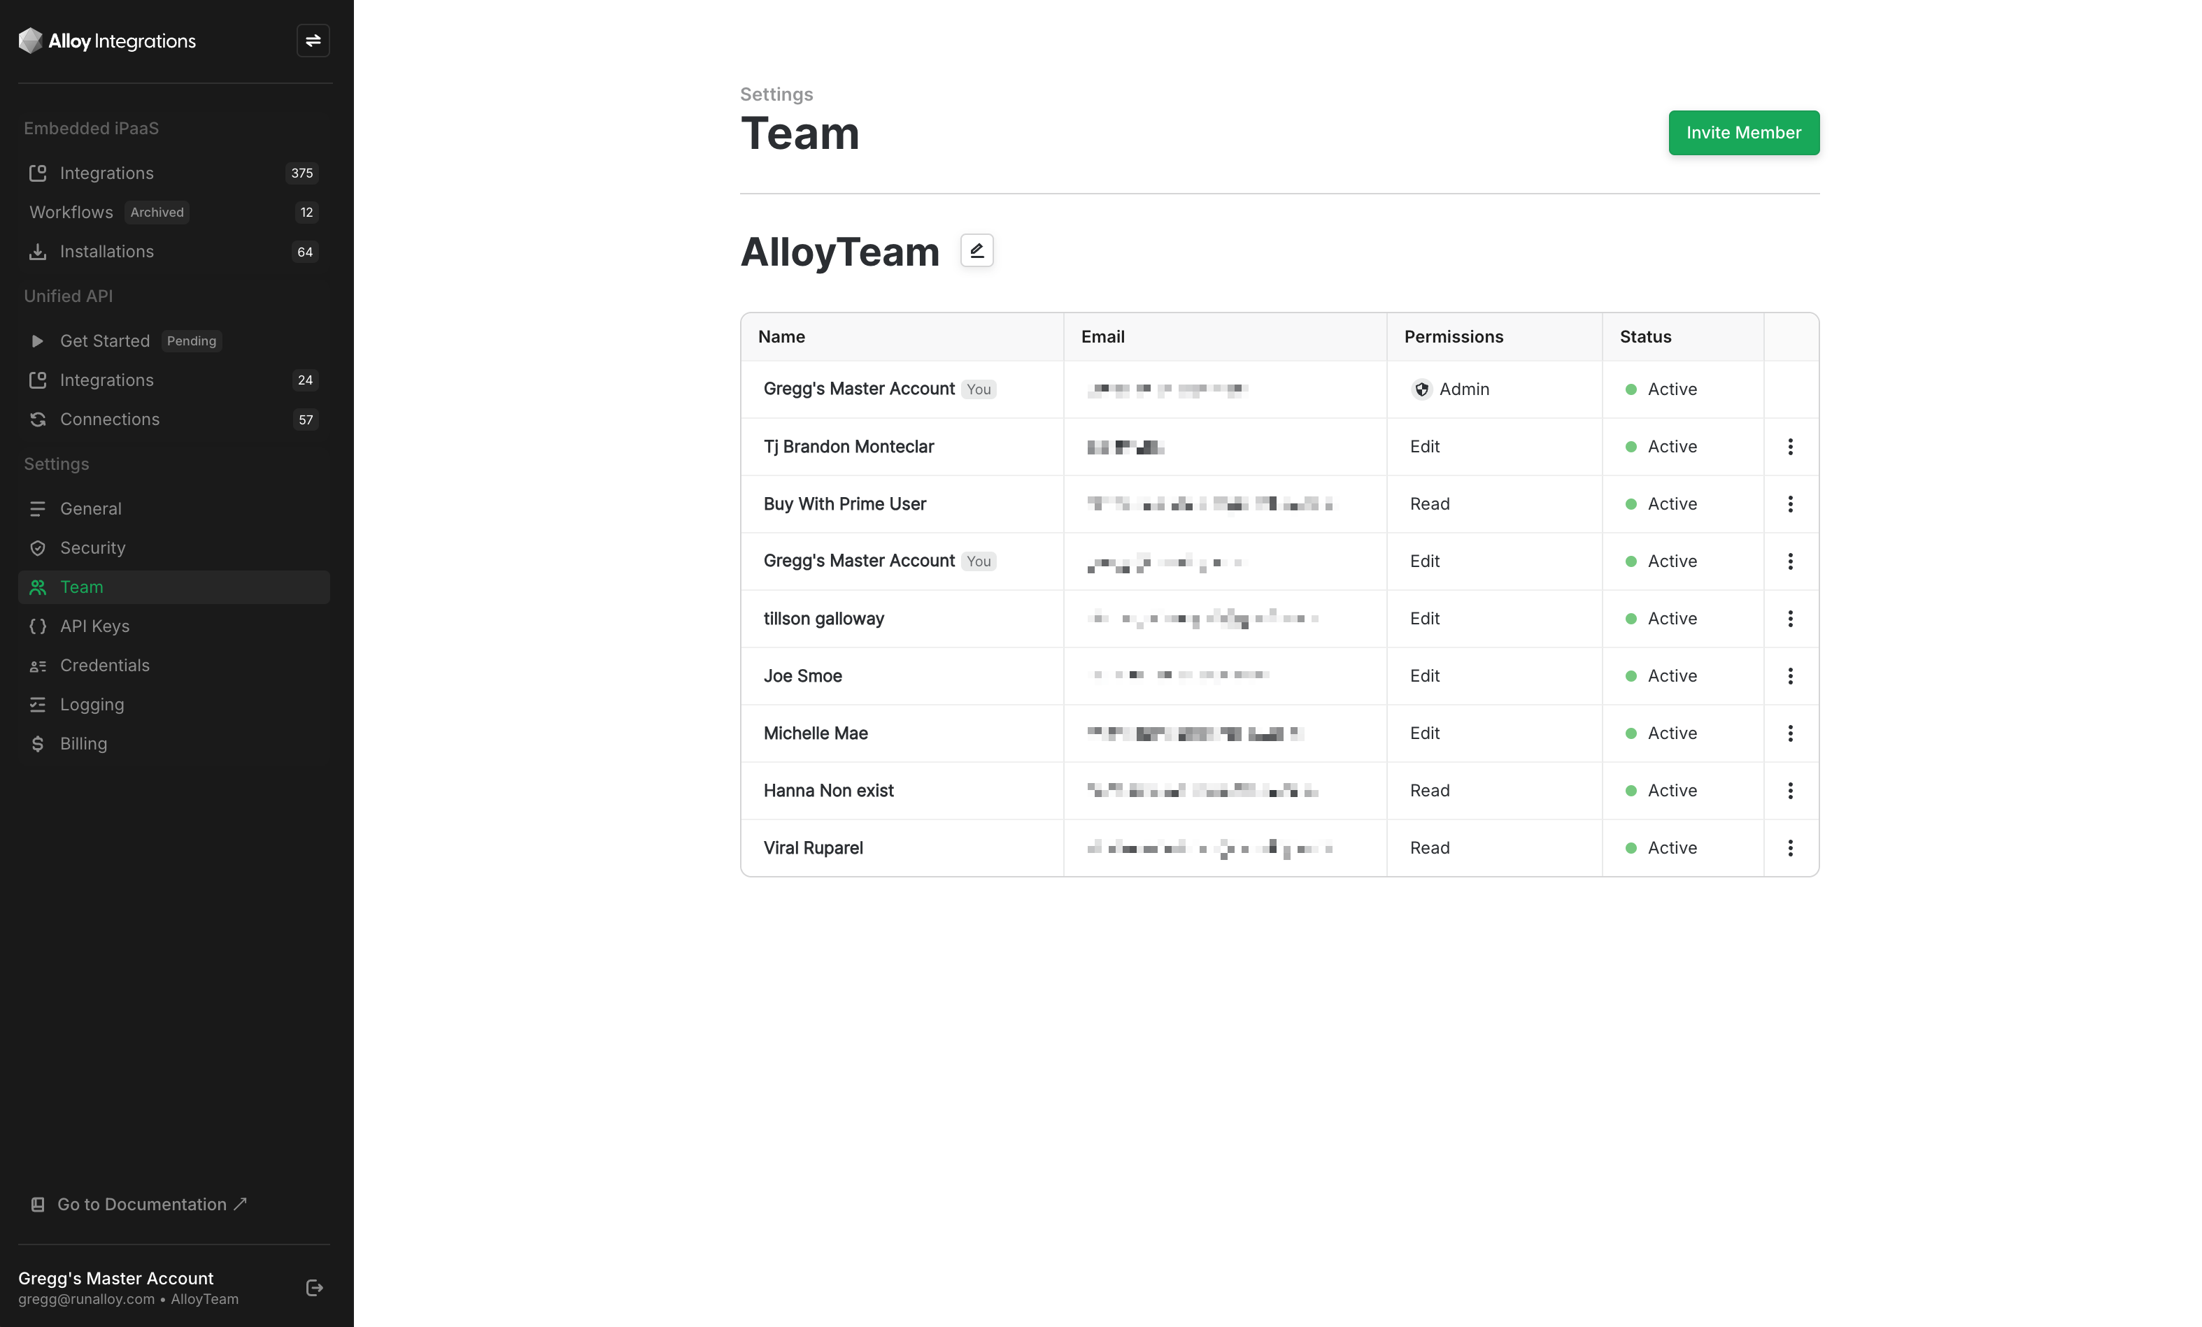Click Go to Documentation link
The height and width of the screenshot is (1327, 2202).
tap(139, 1205)
